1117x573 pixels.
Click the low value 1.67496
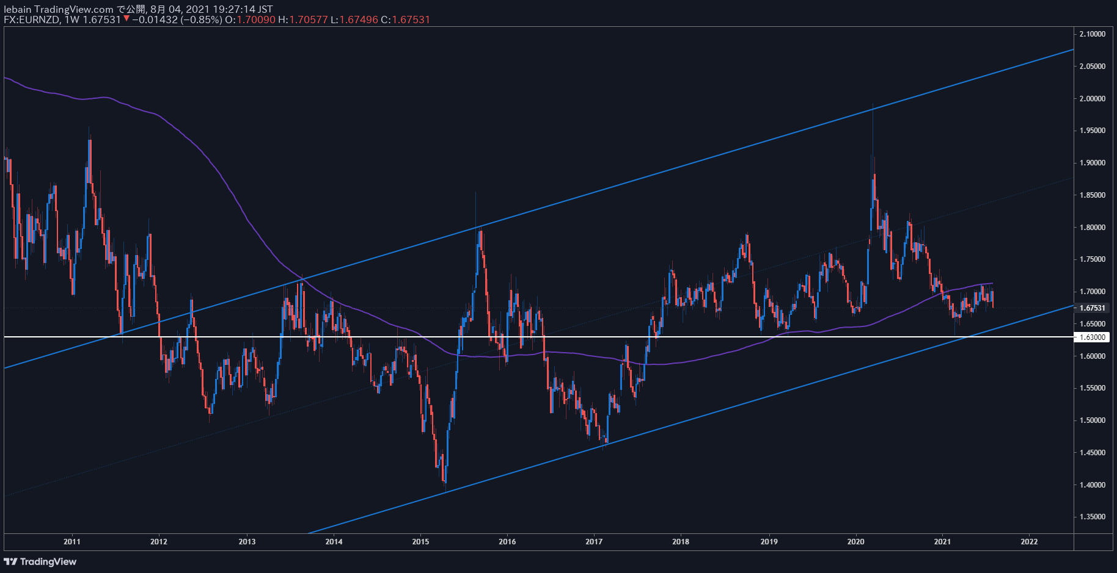coord(359,20)
